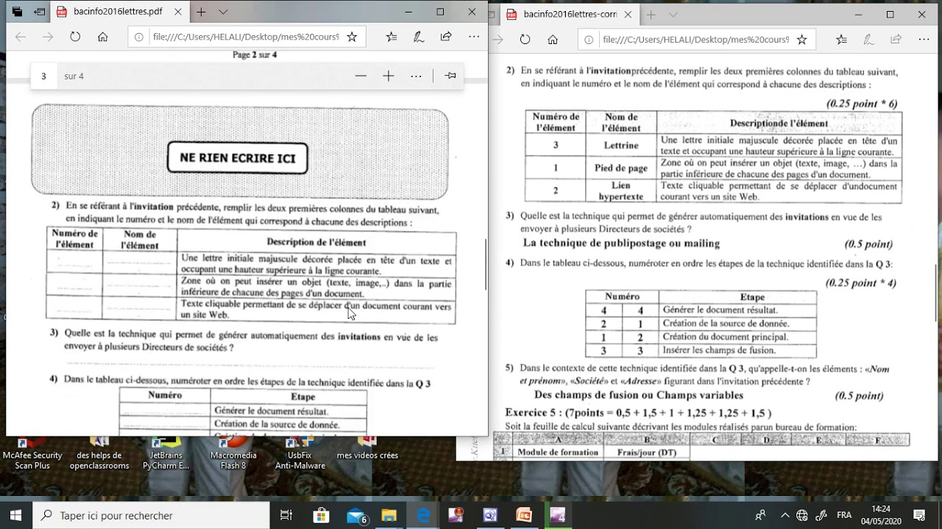This screenshot has height=529, width=942.
Task: Show site information in left address bar
Action: pyautogui.click(x=139, y=37)
